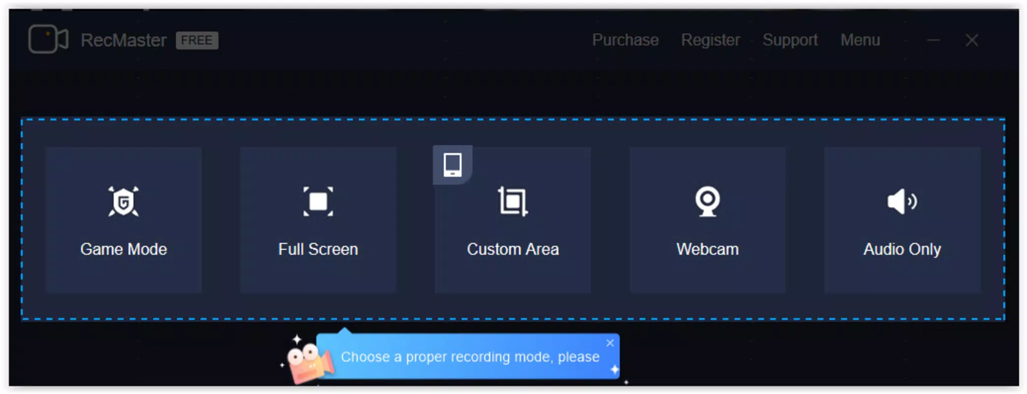
Task: Click the mobile device icon on Custom Area
Action: [453, 165]
